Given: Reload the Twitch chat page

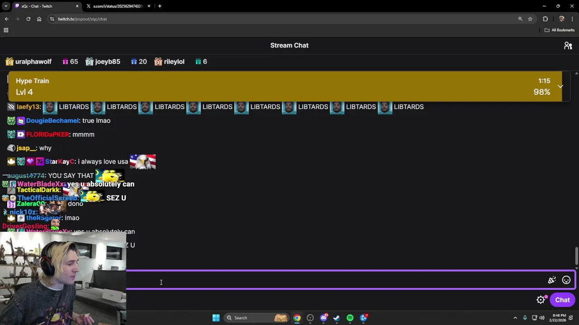Looking at the screenshot, I should (28, 19).
